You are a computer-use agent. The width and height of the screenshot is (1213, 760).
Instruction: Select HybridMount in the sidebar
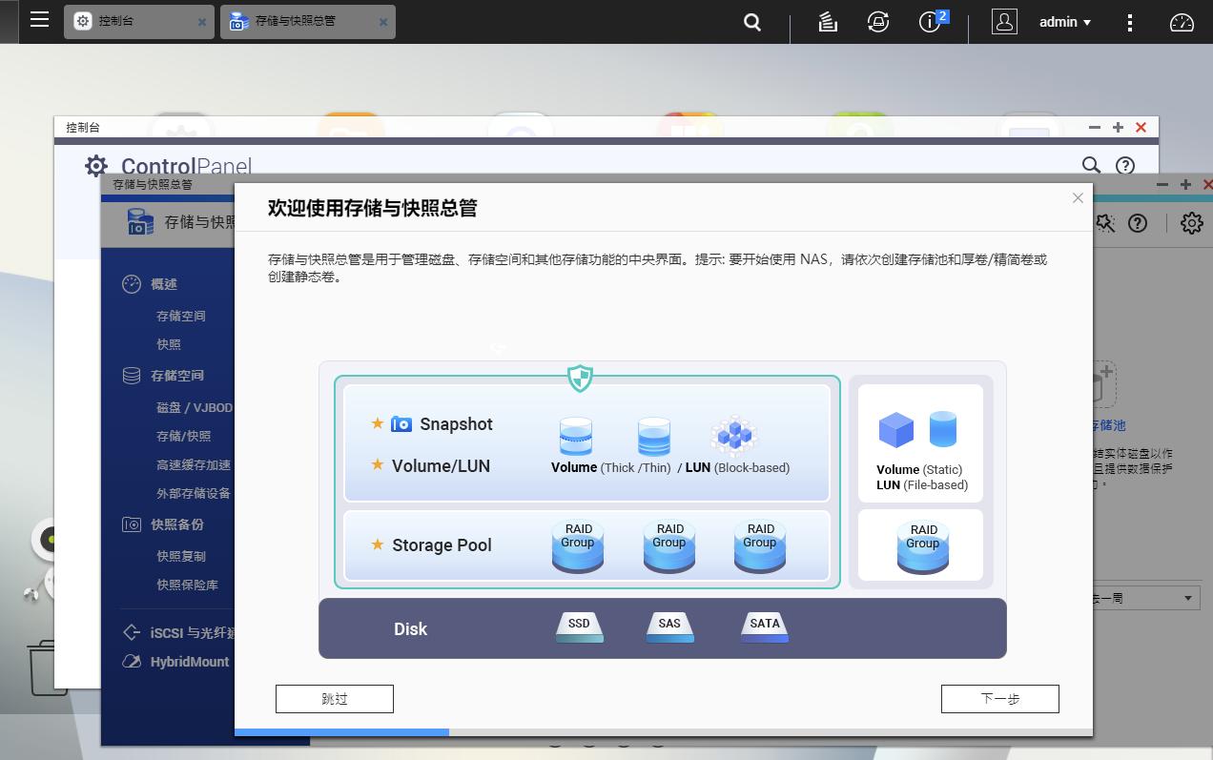[x=190, y=661]
